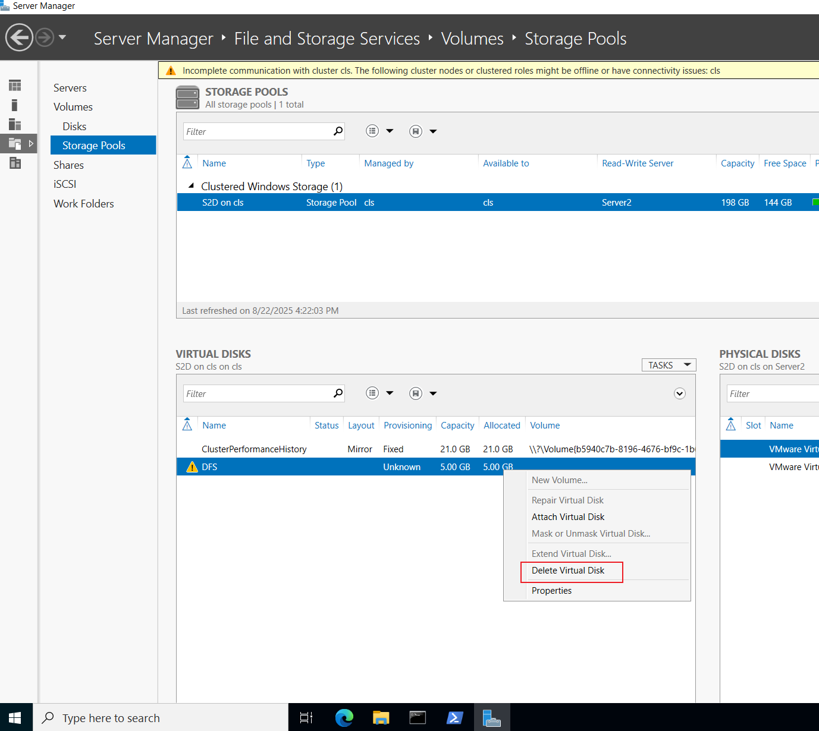The width and height of the screenshot is (819, 731).
Task: Expand the Virtual Disks filter criteria chevron
Action: [x=680, y=393]
